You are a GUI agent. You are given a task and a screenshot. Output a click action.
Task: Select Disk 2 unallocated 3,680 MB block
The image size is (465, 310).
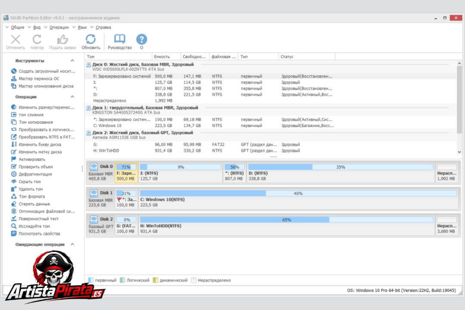[446, 225]
